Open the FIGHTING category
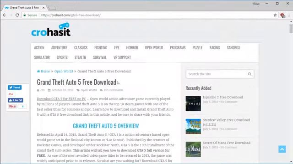Screen dimensions: 293x164 pyautogui.click(x=101, y=47)
